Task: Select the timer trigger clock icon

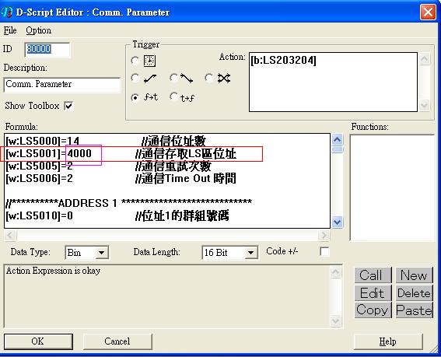Action: [x=149, y=61]
